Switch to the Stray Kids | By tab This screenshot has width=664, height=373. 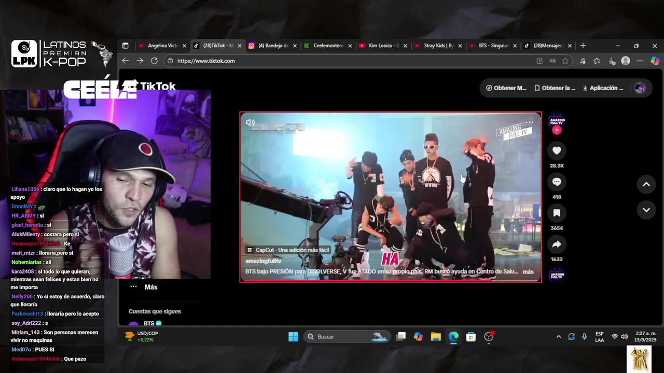pos(438,46)
